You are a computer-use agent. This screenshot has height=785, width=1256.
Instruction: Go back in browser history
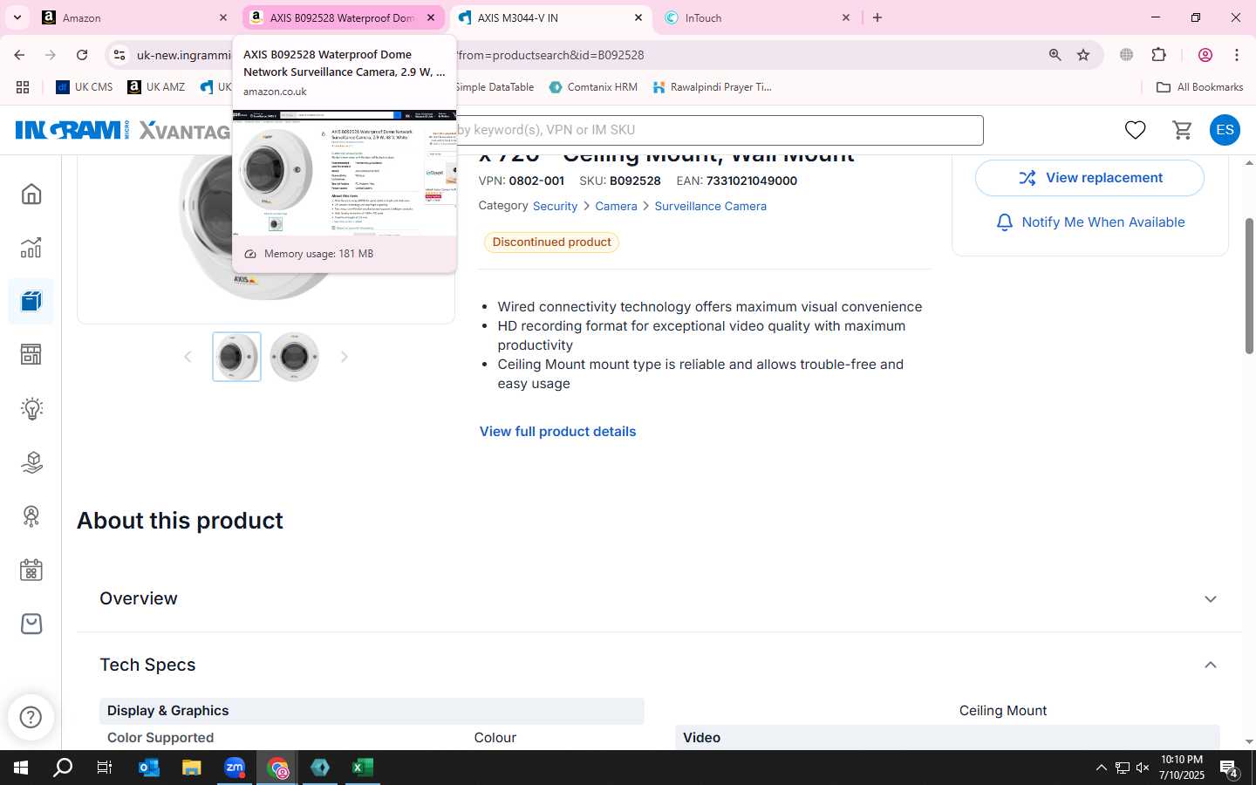click(x=19, y=55)
